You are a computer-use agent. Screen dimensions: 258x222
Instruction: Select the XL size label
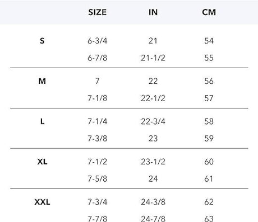[42, 162]
